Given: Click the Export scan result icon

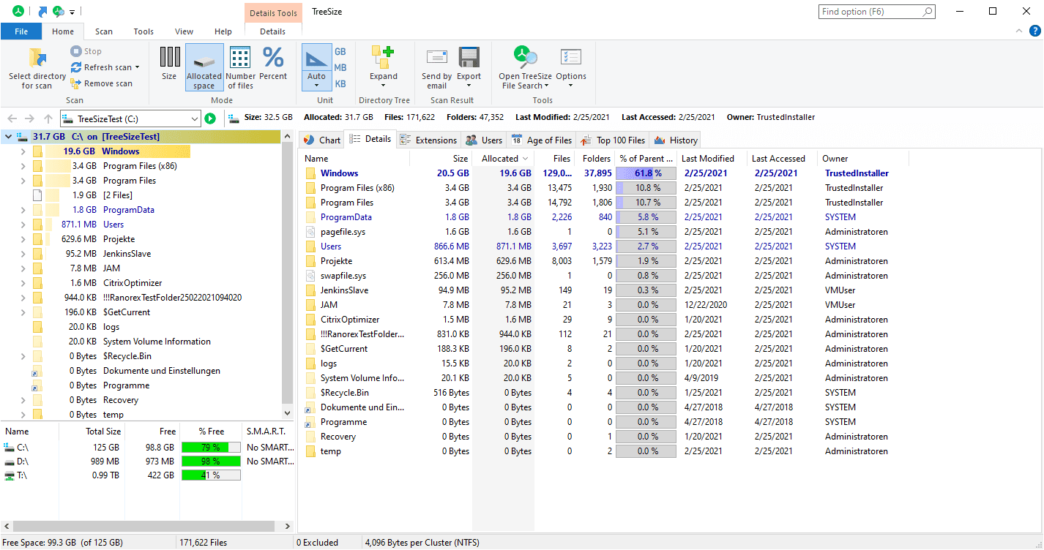Looking at the screenshot, I should [x=469, y=59].
